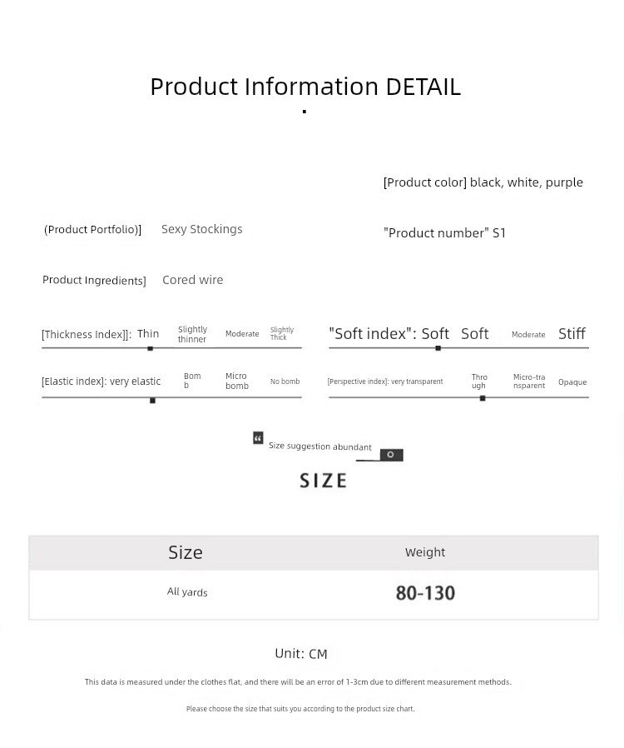Click the product color text listing black, white, purple
The height and width of the screenshot is (748, 624).
point(483,182)
